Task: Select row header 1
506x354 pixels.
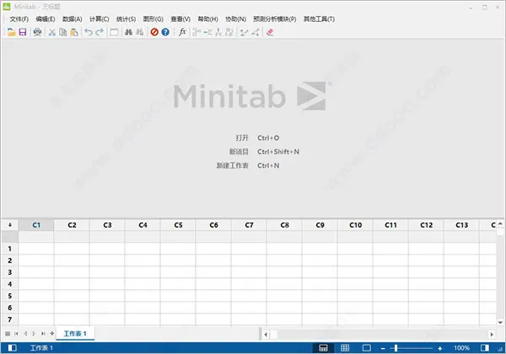Action: tap(10, 249)
